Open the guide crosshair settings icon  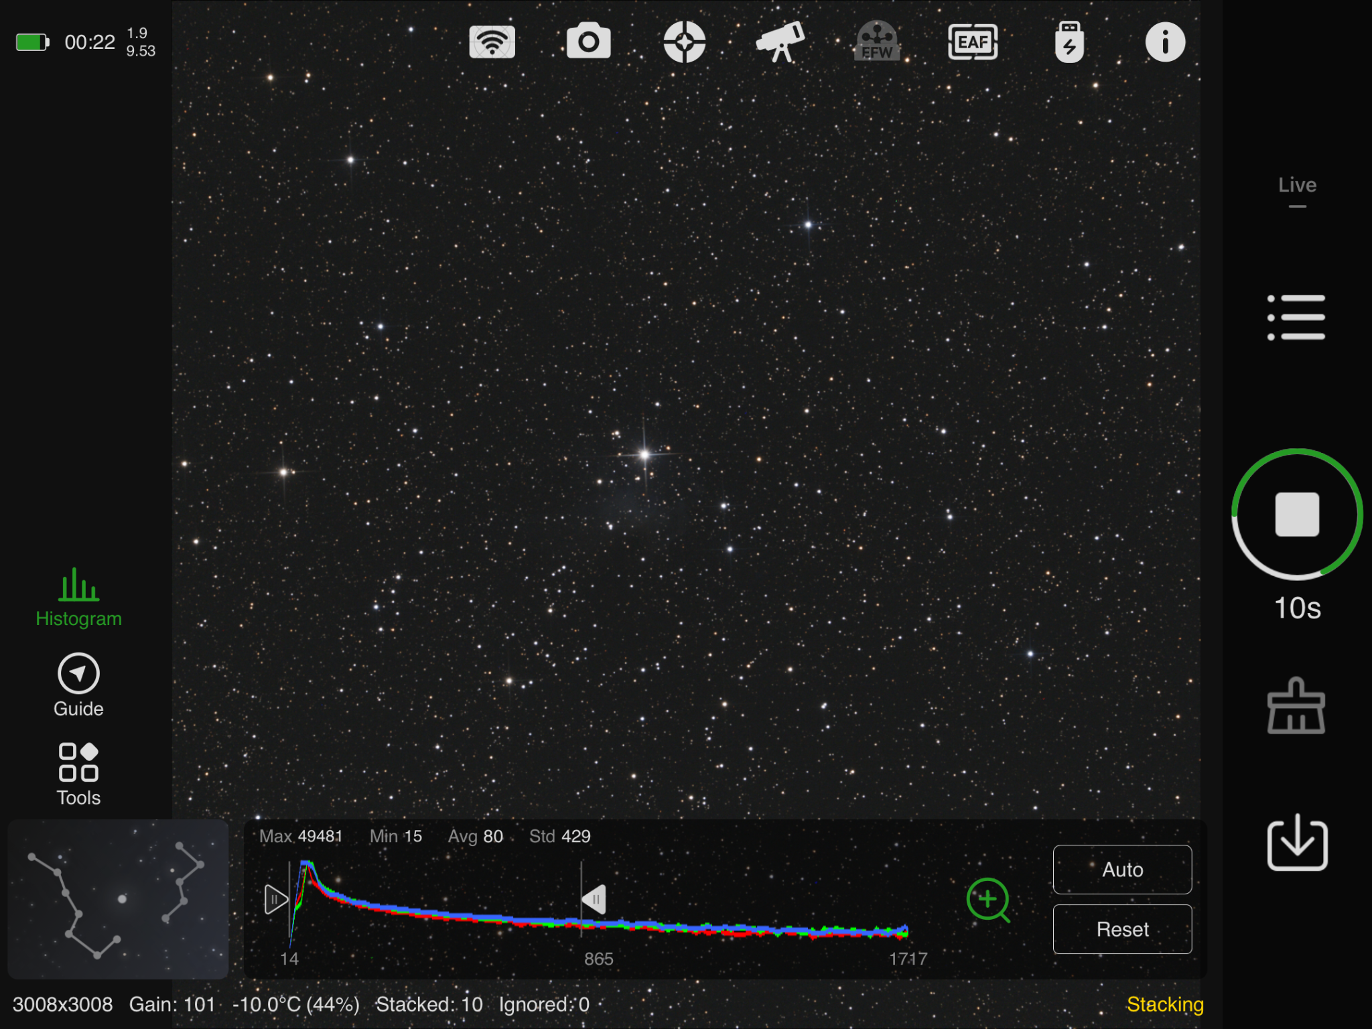(x=684, y=42)
